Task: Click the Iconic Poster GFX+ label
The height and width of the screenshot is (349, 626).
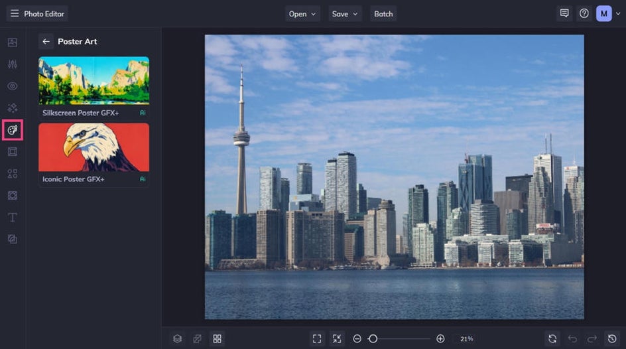Action: pyautogui.click(x=74, y=179)
